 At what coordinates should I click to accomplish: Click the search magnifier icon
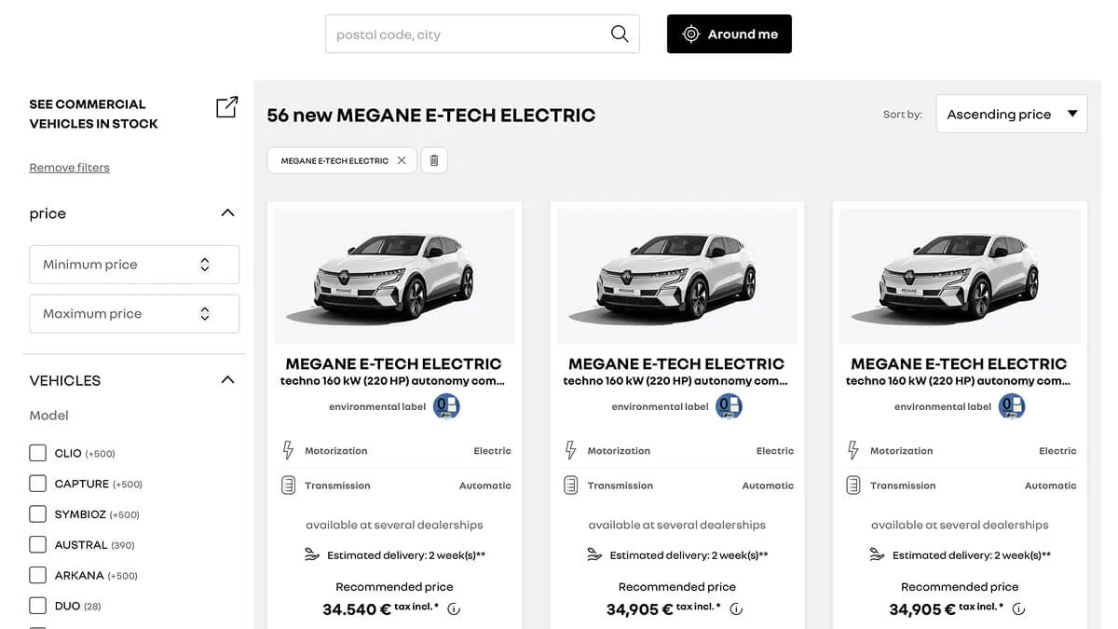[x=619, y=33]
